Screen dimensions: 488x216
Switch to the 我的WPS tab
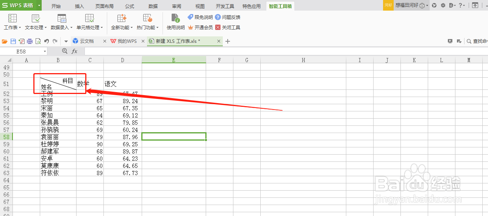[x=127, y=41]
